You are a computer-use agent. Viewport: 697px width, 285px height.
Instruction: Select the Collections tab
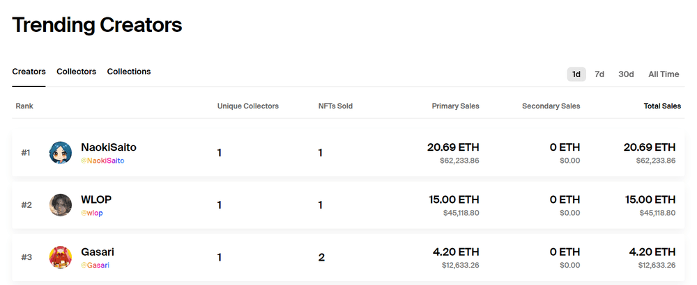129,72
